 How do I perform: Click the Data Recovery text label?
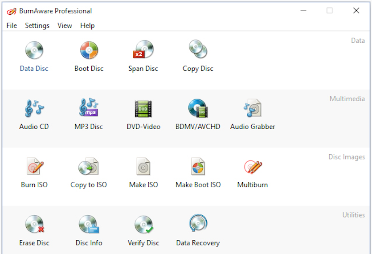(x=198, y=243)
